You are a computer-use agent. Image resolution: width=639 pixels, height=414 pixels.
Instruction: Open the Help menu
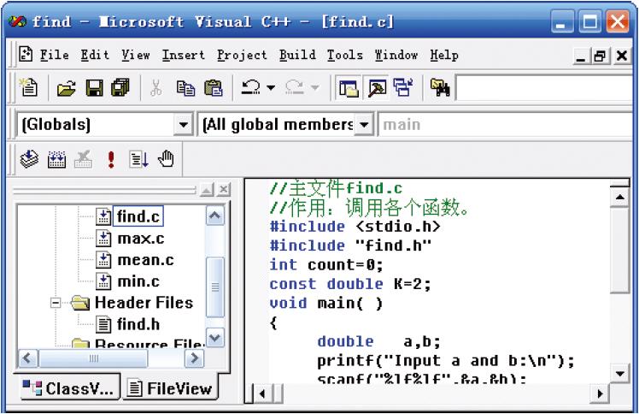pos(444,56)
